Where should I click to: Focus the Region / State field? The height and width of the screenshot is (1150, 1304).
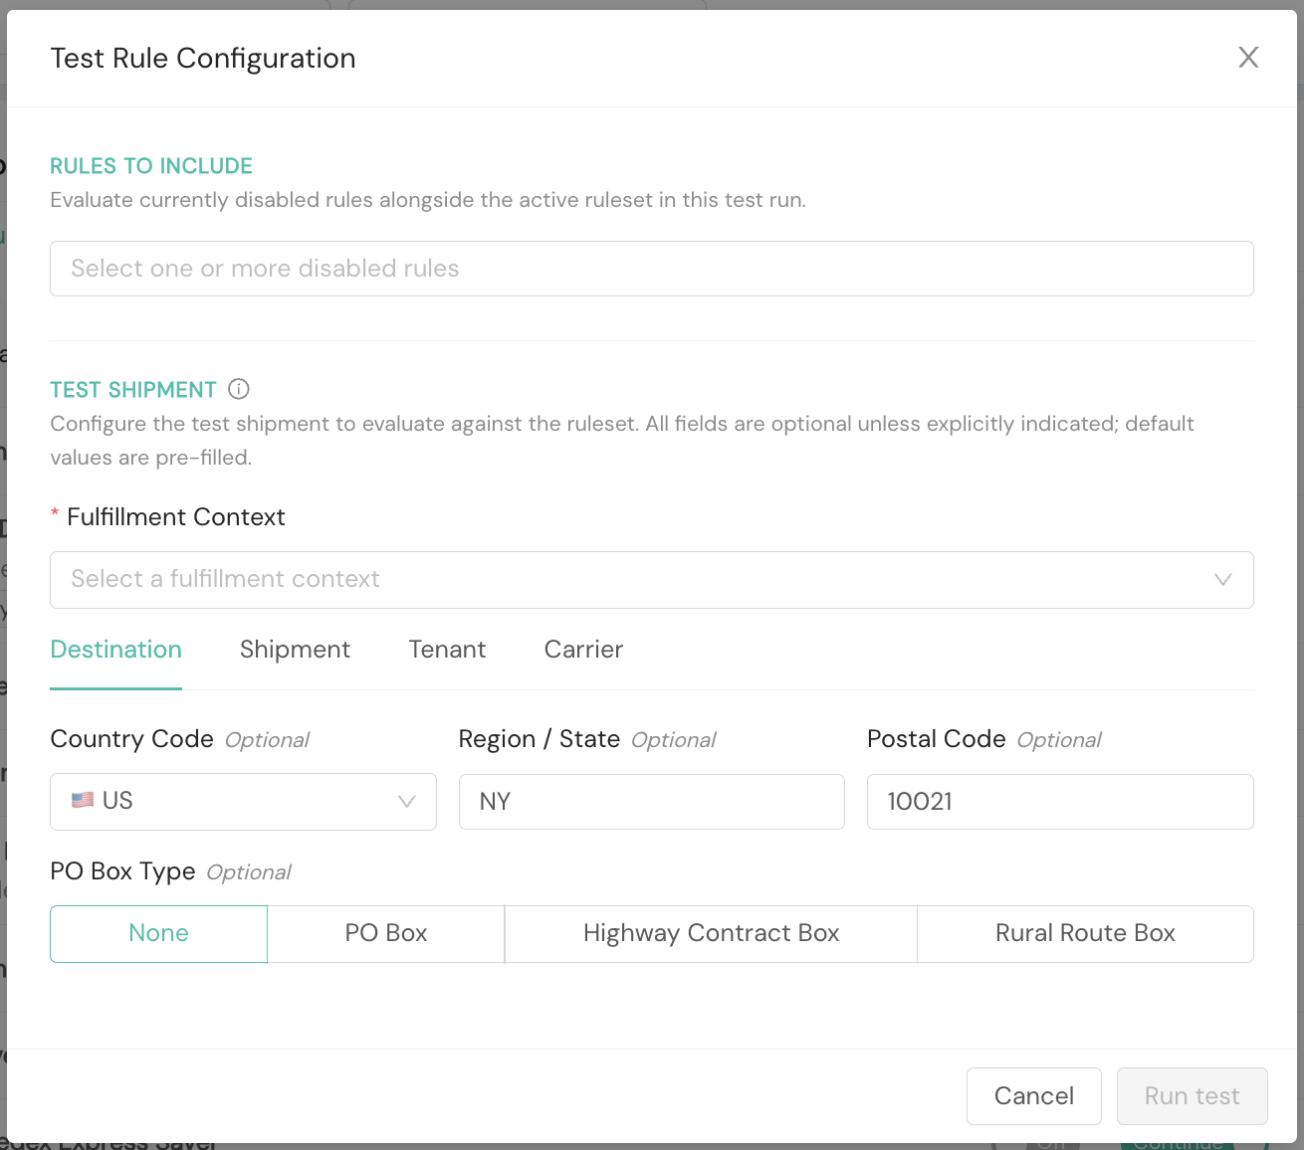pyautogui.click(x=652, y=802)
